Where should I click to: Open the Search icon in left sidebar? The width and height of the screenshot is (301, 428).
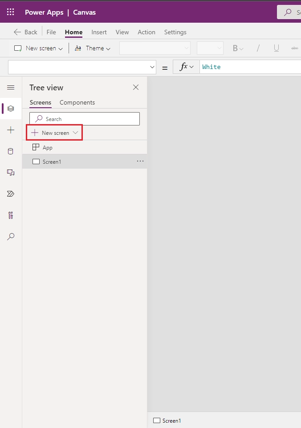coord(11,236)
